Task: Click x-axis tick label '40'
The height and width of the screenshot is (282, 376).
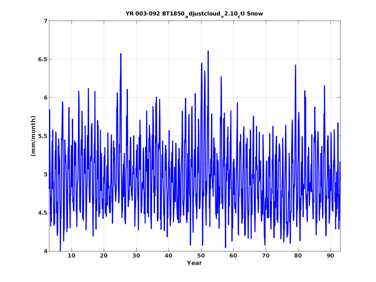Action: coord(169,256)
